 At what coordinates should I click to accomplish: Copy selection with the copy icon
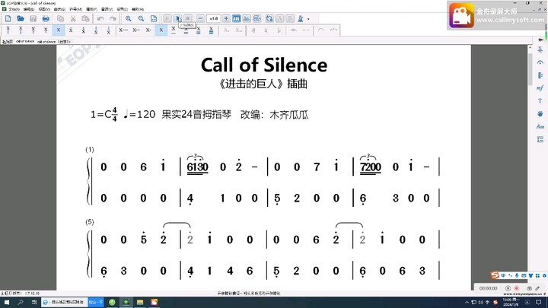coord(60,18)
